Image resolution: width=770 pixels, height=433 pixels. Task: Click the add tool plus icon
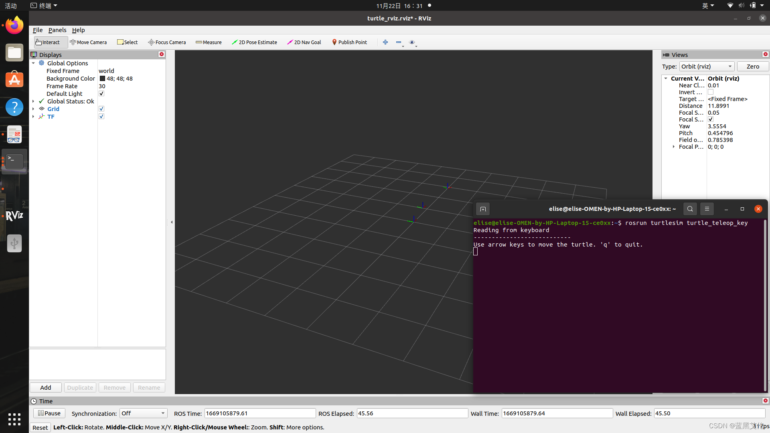385,42
